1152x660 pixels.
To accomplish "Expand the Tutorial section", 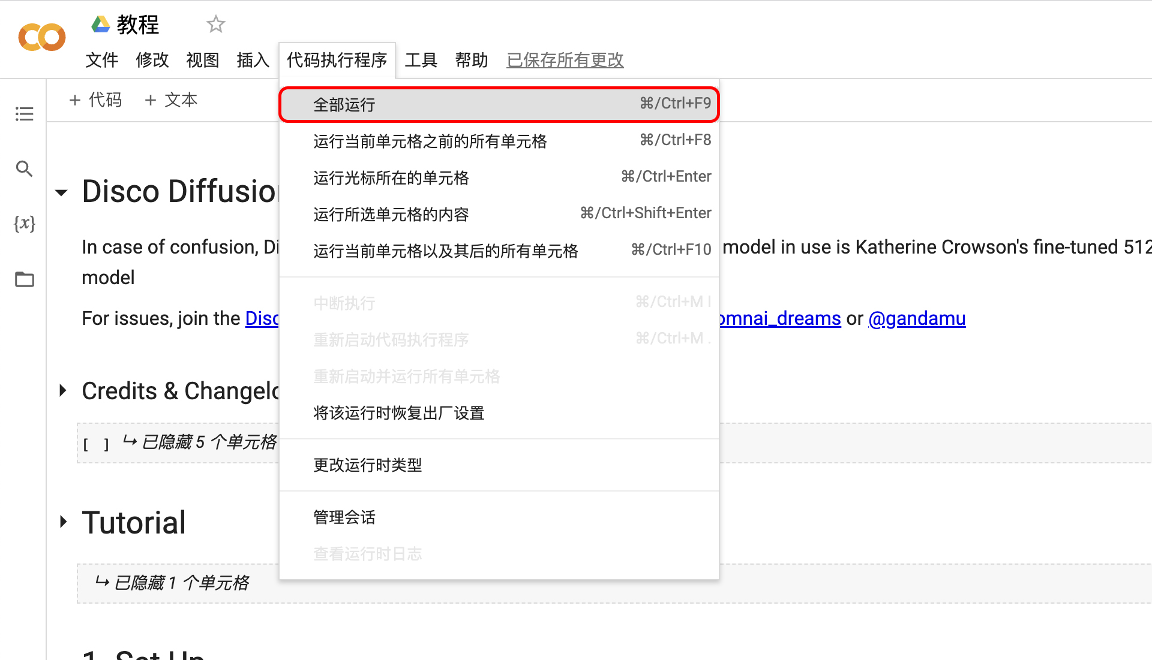I will pyautogui.click(x=62, y=522).
